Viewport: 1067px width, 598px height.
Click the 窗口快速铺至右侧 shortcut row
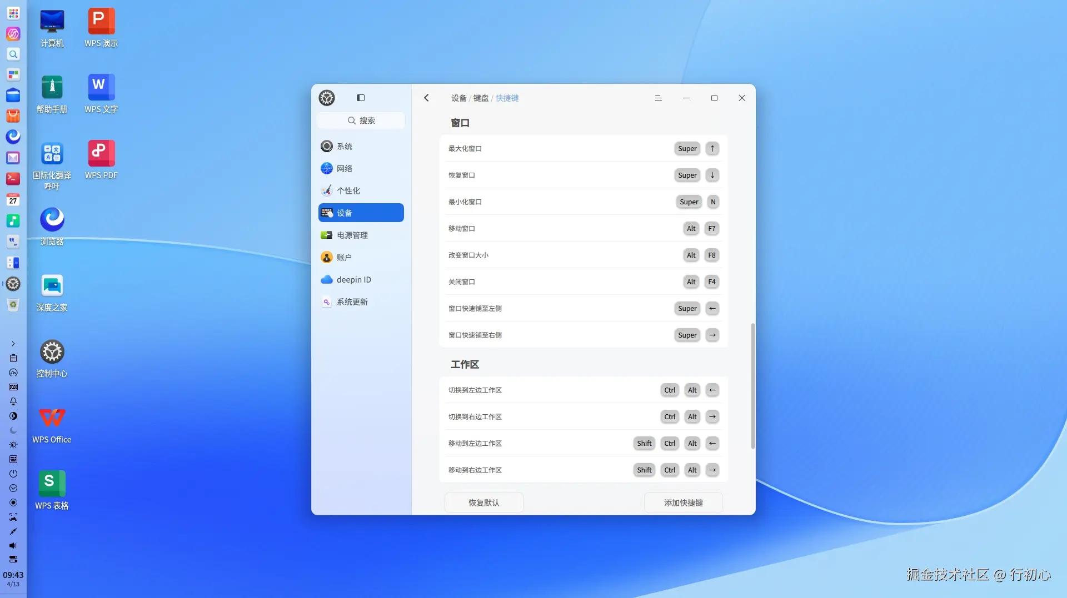(584, 335)
